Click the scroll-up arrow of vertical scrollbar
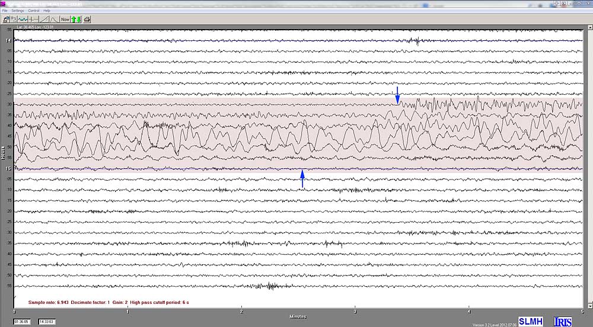The height and width of the screenshot is (327, 593). (590, 28)
